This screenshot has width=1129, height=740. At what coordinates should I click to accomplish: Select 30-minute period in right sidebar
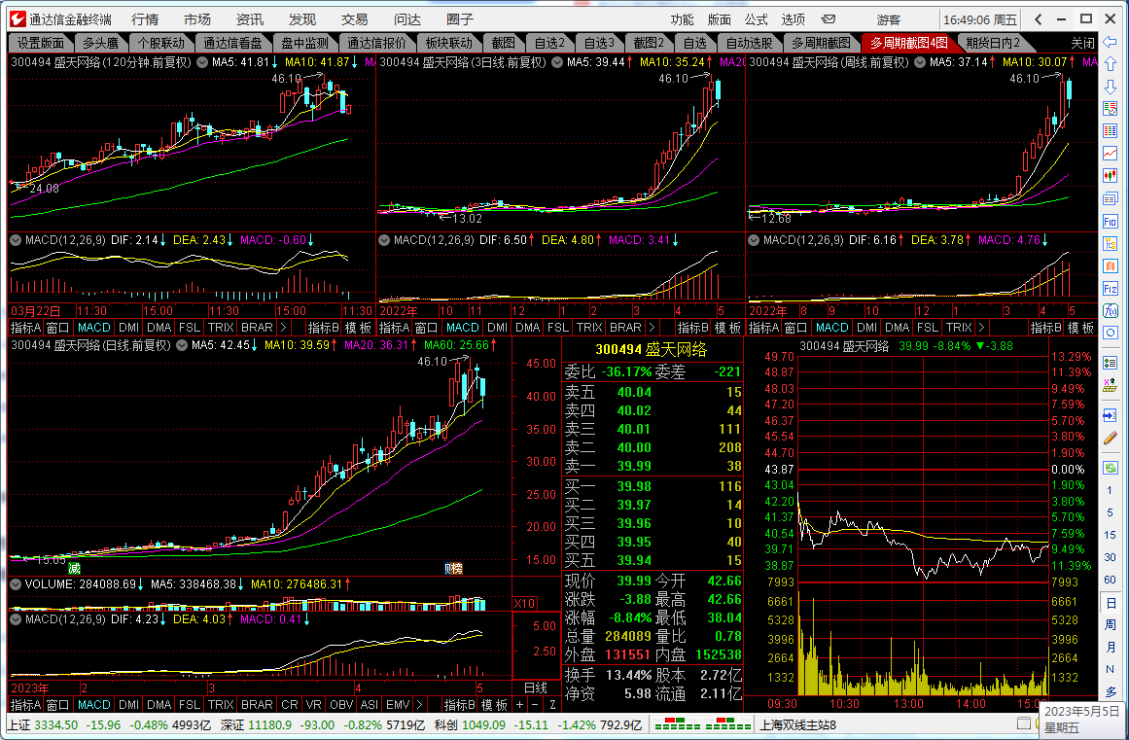click(1111, 557)
